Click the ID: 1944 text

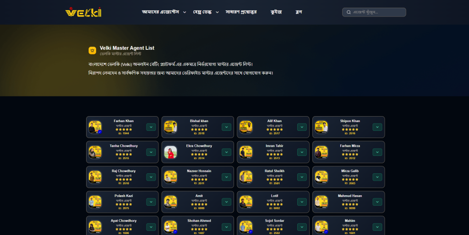point(124,134)
